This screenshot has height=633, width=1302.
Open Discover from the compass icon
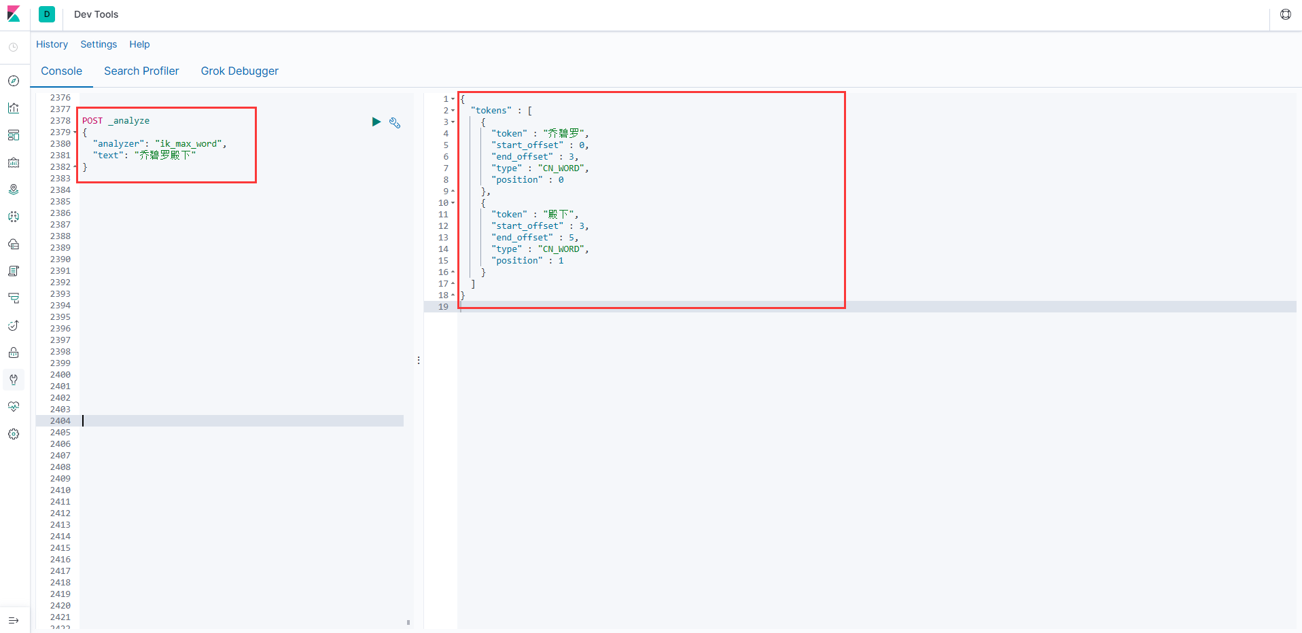tap(14, 81)
